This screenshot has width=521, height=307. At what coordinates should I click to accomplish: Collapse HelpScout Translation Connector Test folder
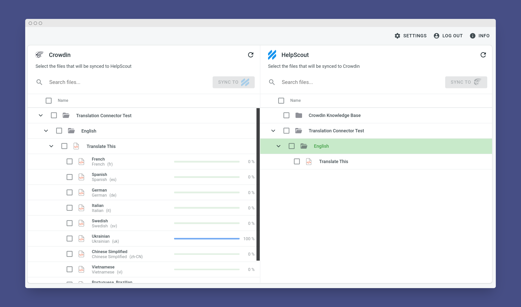click(273, 131)
